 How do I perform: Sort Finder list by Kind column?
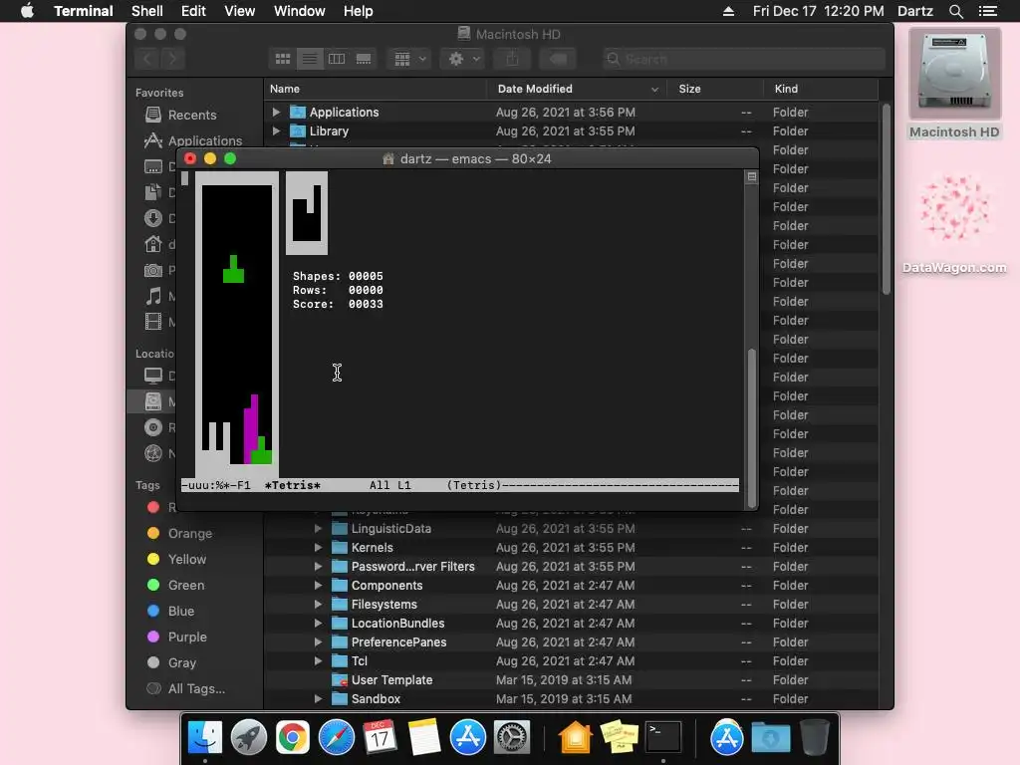coord(821,89)
